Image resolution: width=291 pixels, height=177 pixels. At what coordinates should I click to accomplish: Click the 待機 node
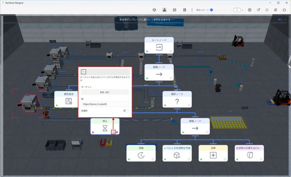click(x=141, y=153)
